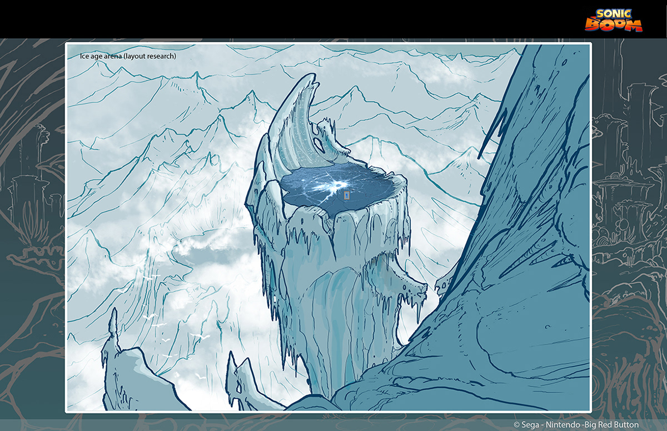This screenshot has height=431, width=667.
Task: Click the ice arena concept artwork
Action: pyautogui.click(x=328, y=228)
